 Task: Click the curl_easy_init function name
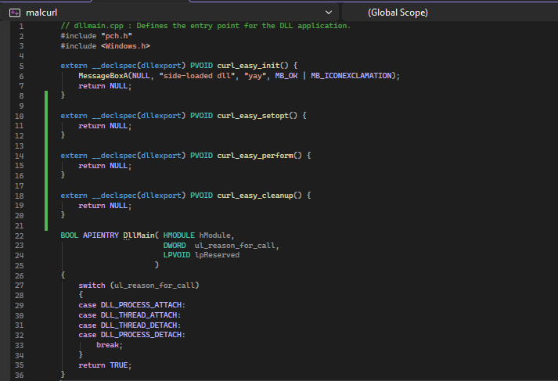(x=249, y=65)
